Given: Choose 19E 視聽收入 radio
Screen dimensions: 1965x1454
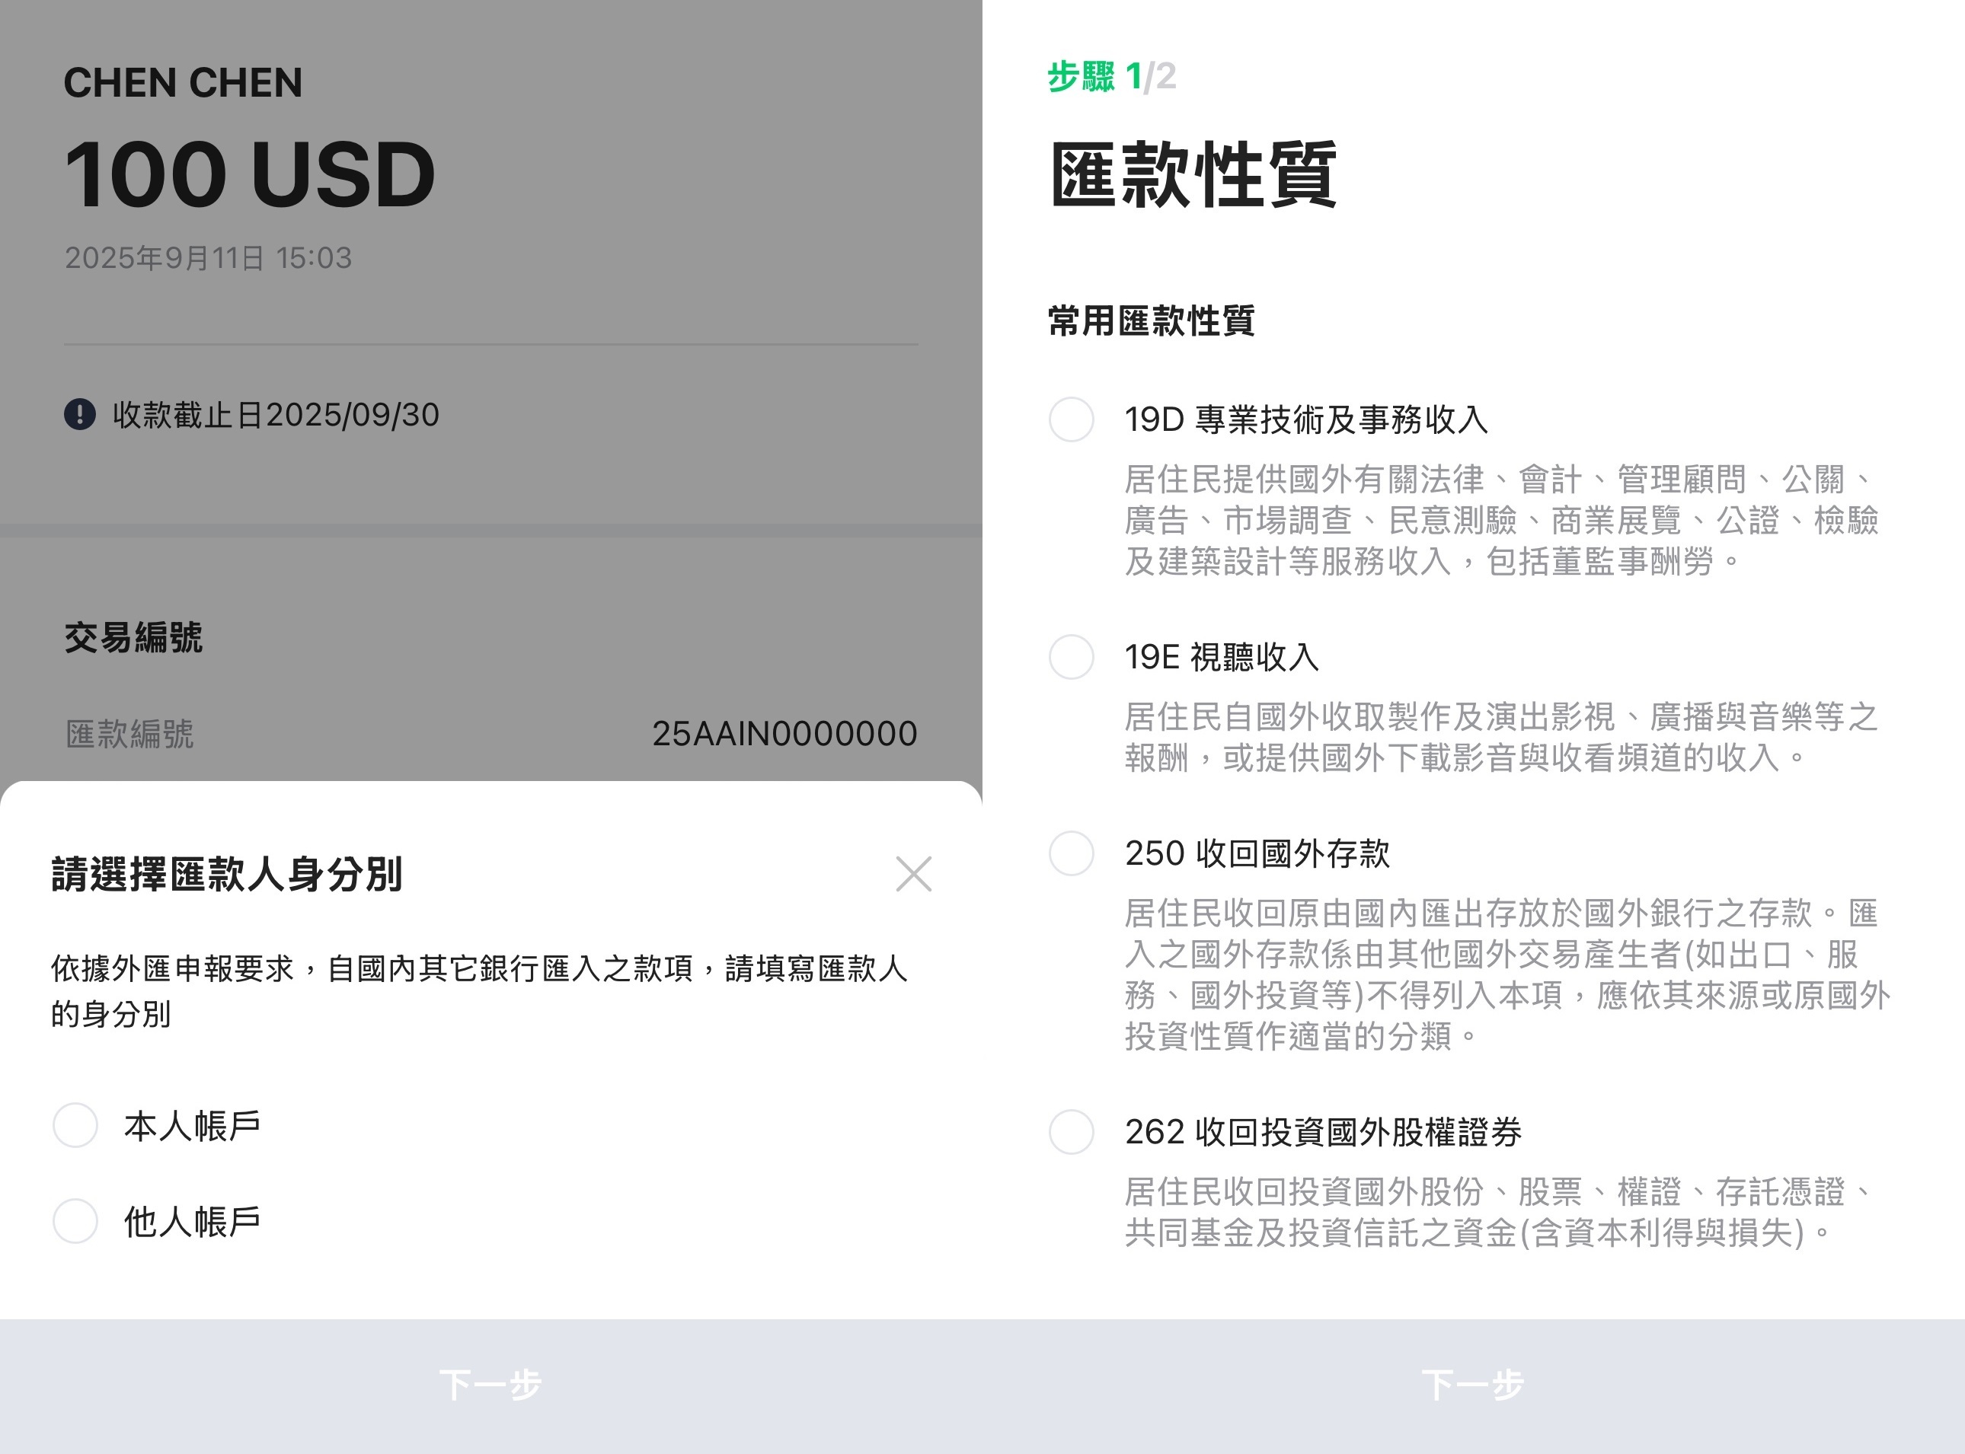Looking at the screenshot, I should [1072, 658].
